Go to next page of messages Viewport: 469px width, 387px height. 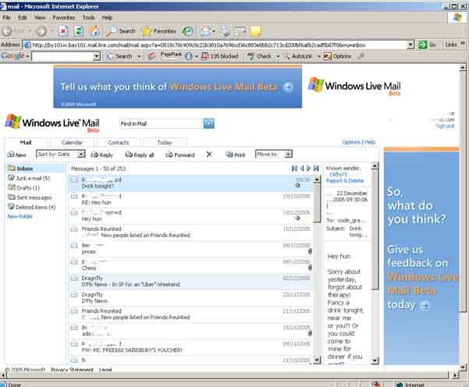309,169
